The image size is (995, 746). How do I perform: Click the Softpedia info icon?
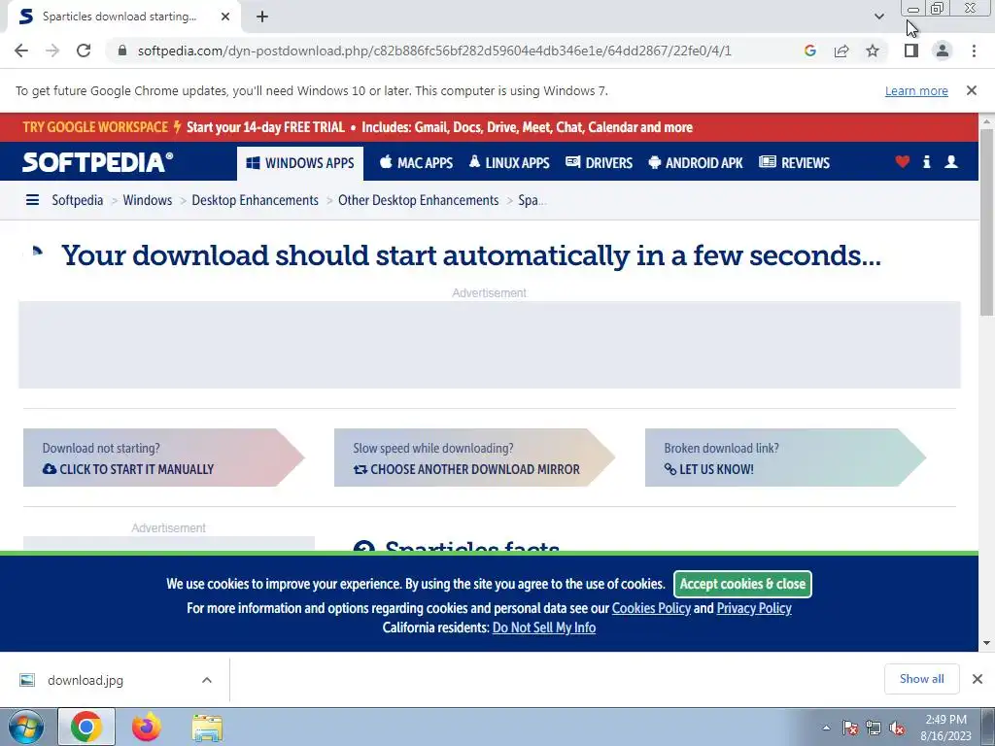(926, 162)
